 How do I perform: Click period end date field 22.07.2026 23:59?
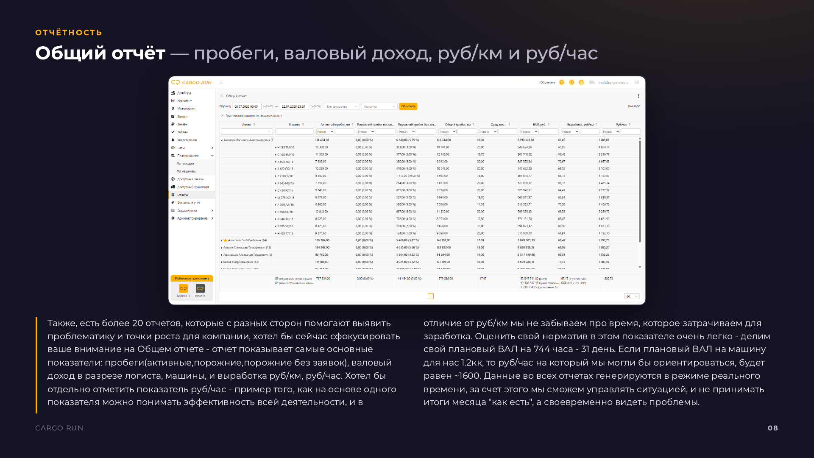pyautogui.click(x=294, y=106)
